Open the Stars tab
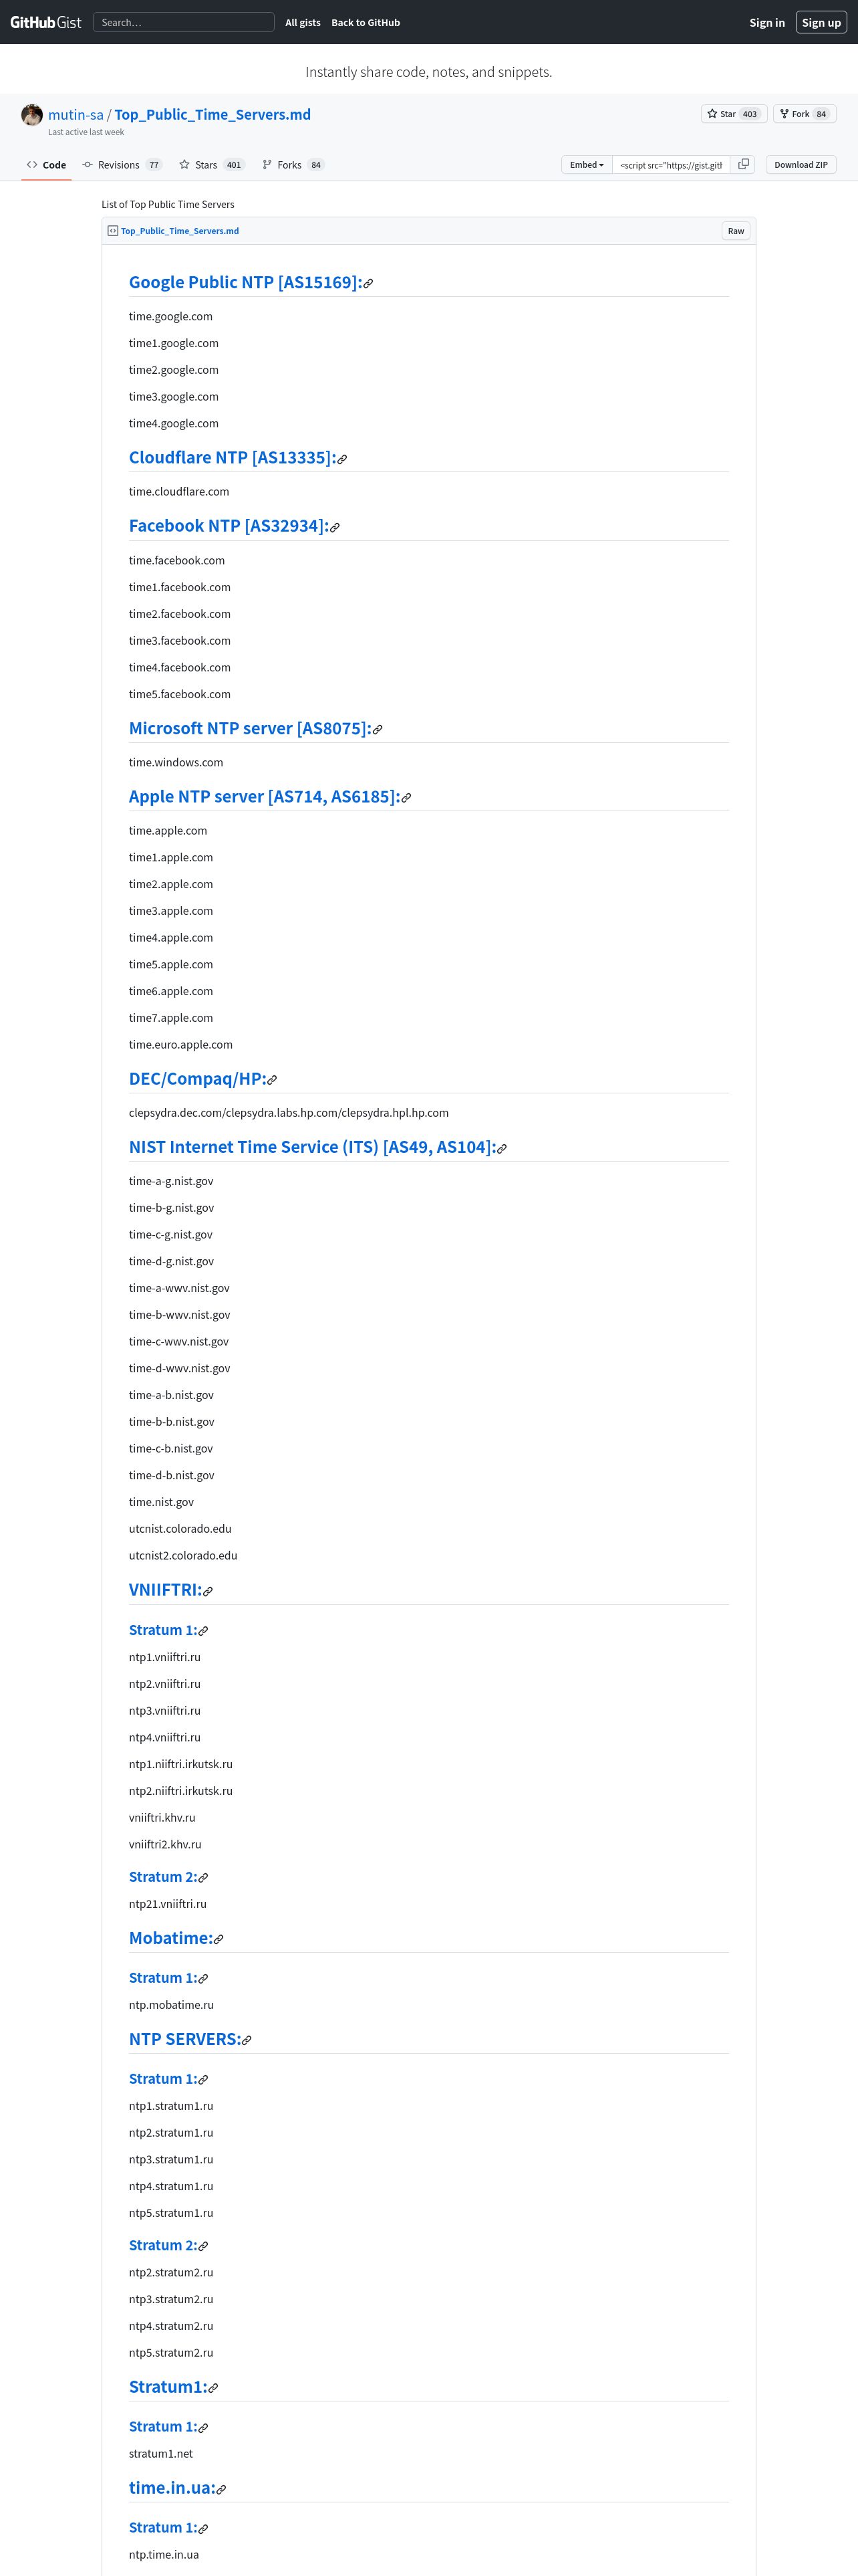Image resolution: width=858 pixels, height=2576 pixels. (x=212, y=165)
